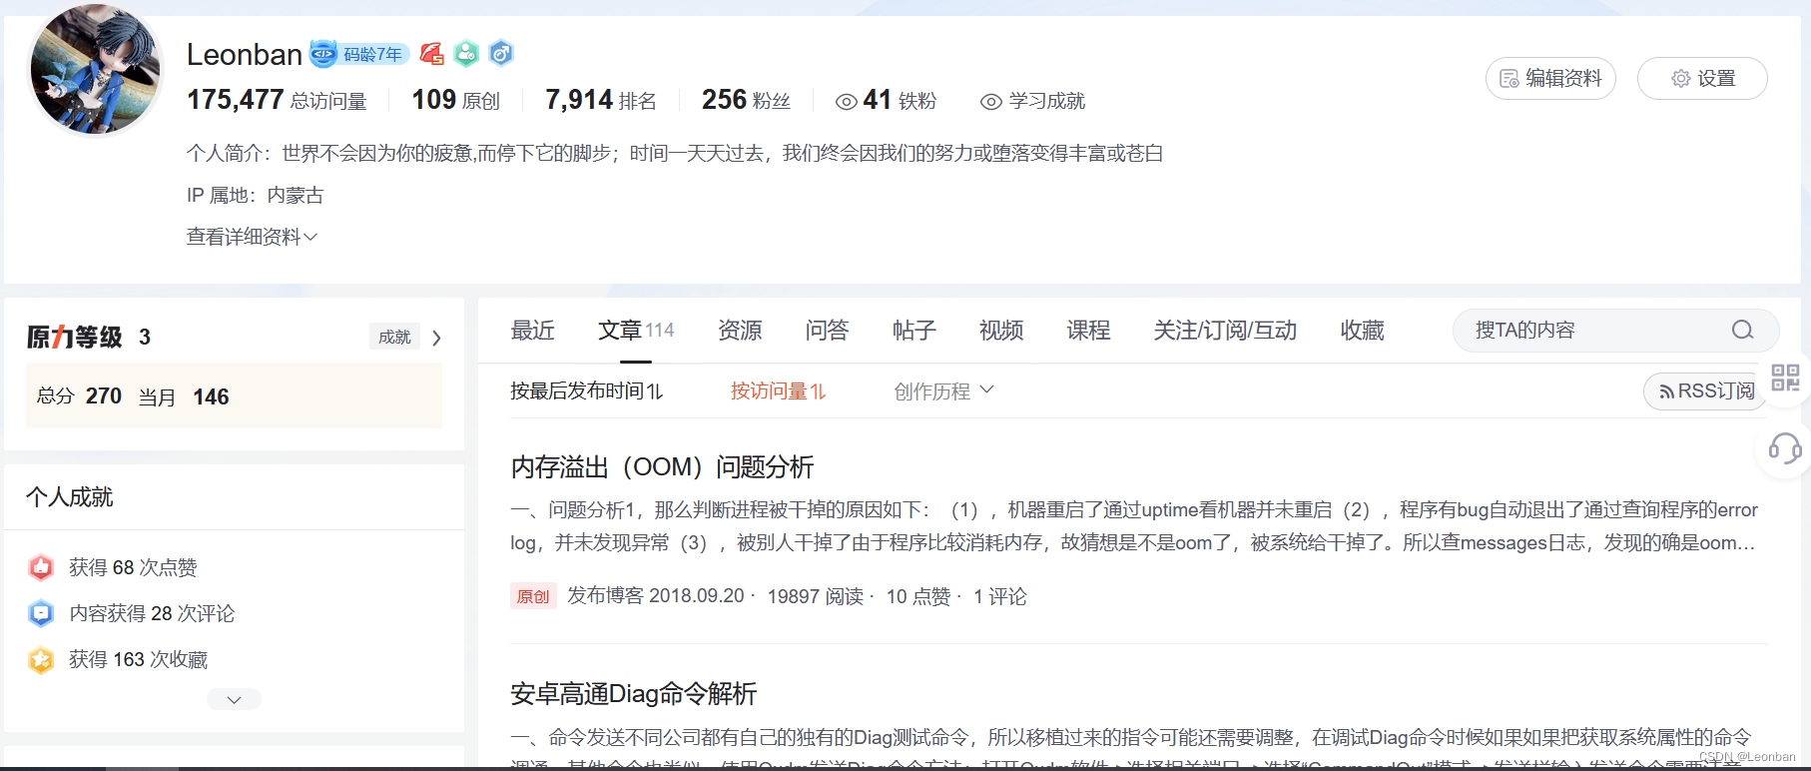Switch to the 最近 tab
This screenshot has height=771, width=1811.
click(532, 331)
